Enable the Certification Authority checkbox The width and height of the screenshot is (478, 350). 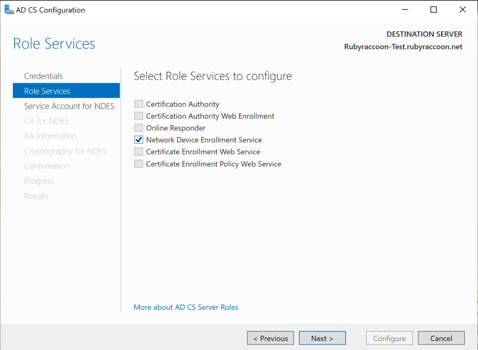(139, 104)
